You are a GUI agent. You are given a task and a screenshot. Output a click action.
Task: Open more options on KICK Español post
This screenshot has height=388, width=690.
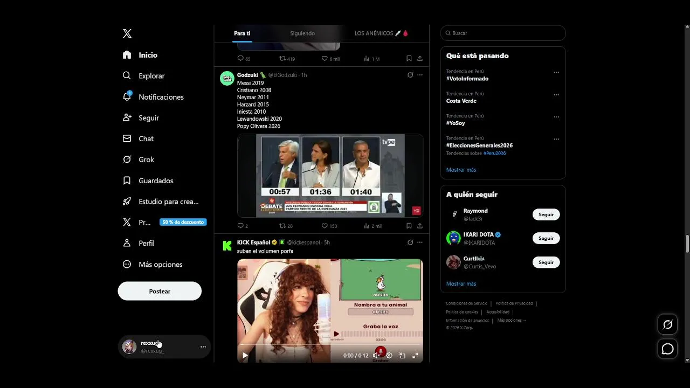click(x=420, y=242)
